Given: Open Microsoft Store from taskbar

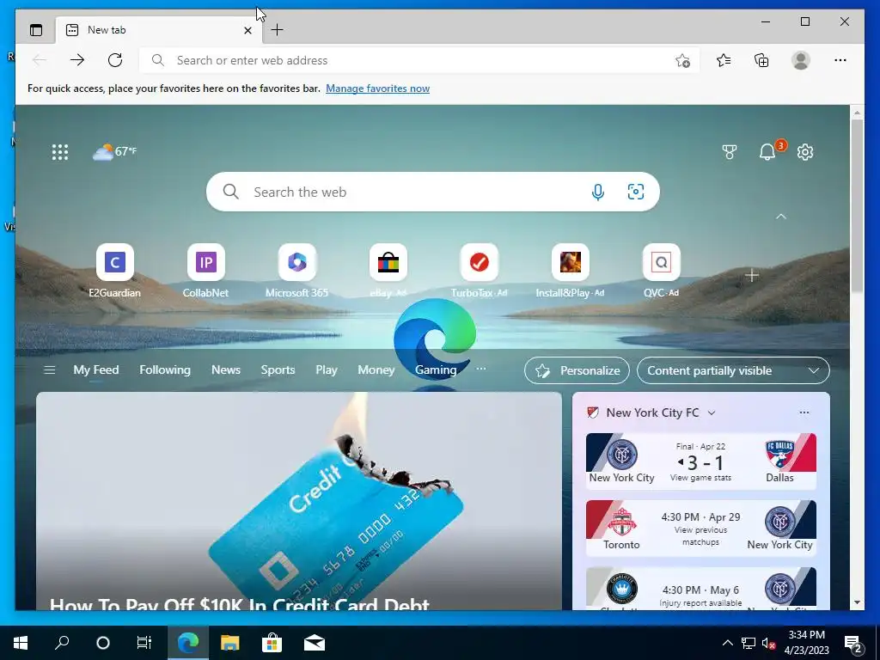Looking at the screenshot, I should point(272,643).
